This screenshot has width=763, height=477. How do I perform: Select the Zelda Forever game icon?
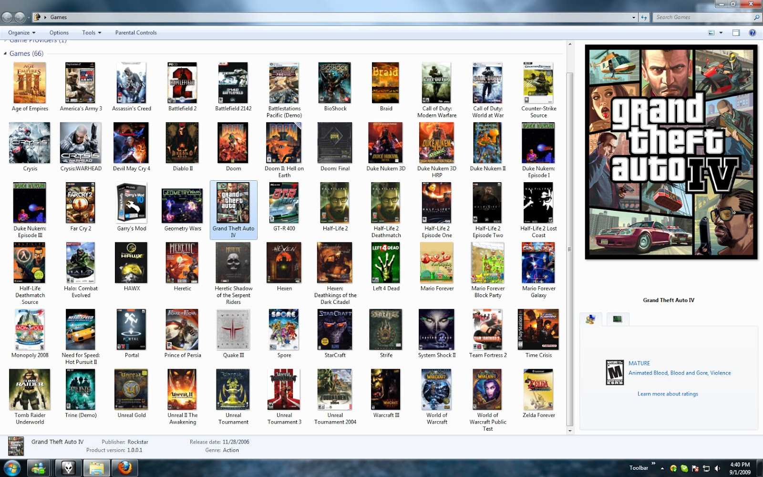538,390
